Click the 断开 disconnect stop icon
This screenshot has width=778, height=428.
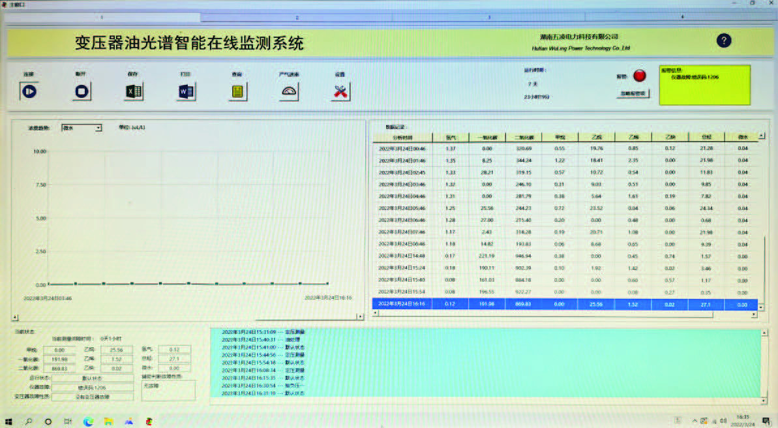(x=82, y=91)
